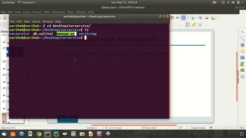
Task: Open Terminal window Help menu
Action: pos(58,21)
